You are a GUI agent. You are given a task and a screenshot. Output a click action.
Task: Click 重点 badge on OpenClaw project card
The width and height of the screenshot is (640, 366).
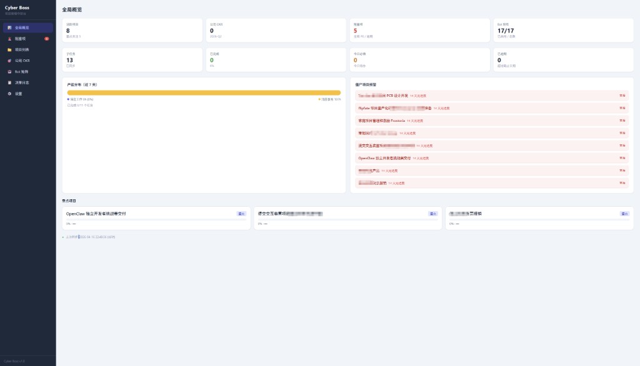point(241,214)
